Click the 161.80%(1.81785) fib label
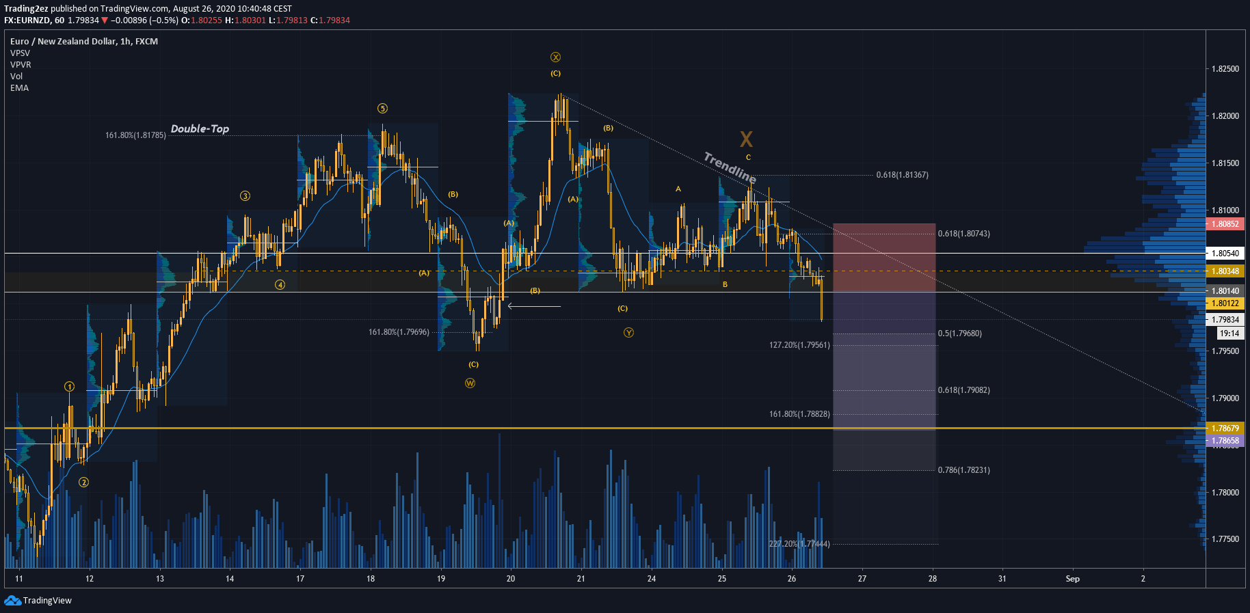Image resolution: width=1250 pixels, height=613 pixels. [135, 135]
